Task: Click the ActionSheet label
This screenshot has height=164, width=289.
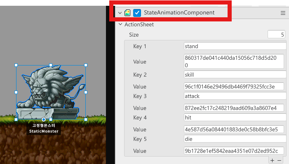Action: 139,24
